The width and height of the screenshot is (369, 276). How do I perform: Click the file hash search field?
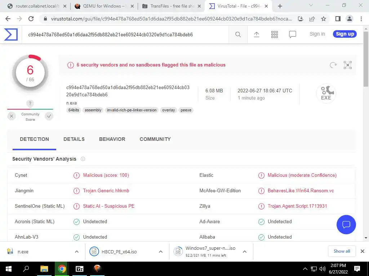click(x=125, y=35)
